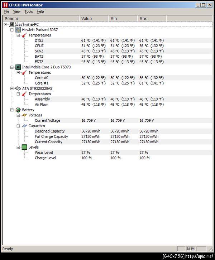
Task: Click the Voltages lightning icon under Battery
Action: [x=24, y=115]
